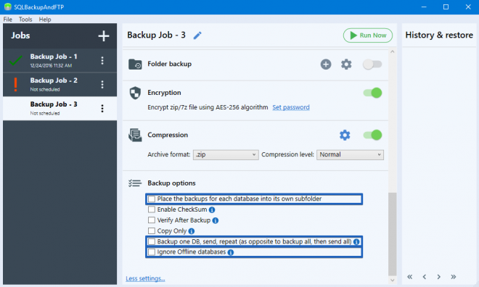This screenshot has height=287, width=479.
Task: Toggle Folder backup switch on
Action: [x=372, y=65]
